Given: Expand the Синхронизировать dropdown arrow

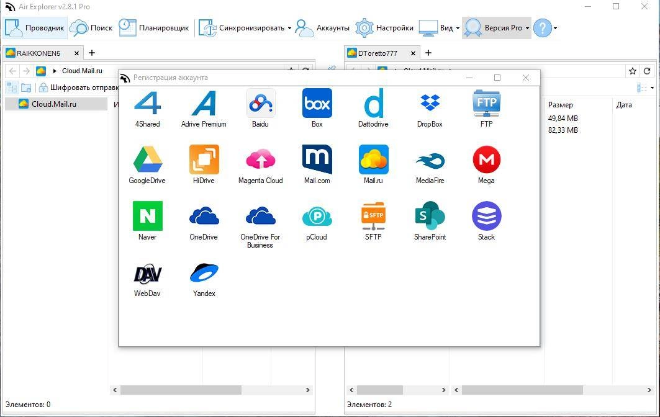Looking at the screenshot, I should tap(289, 28).
